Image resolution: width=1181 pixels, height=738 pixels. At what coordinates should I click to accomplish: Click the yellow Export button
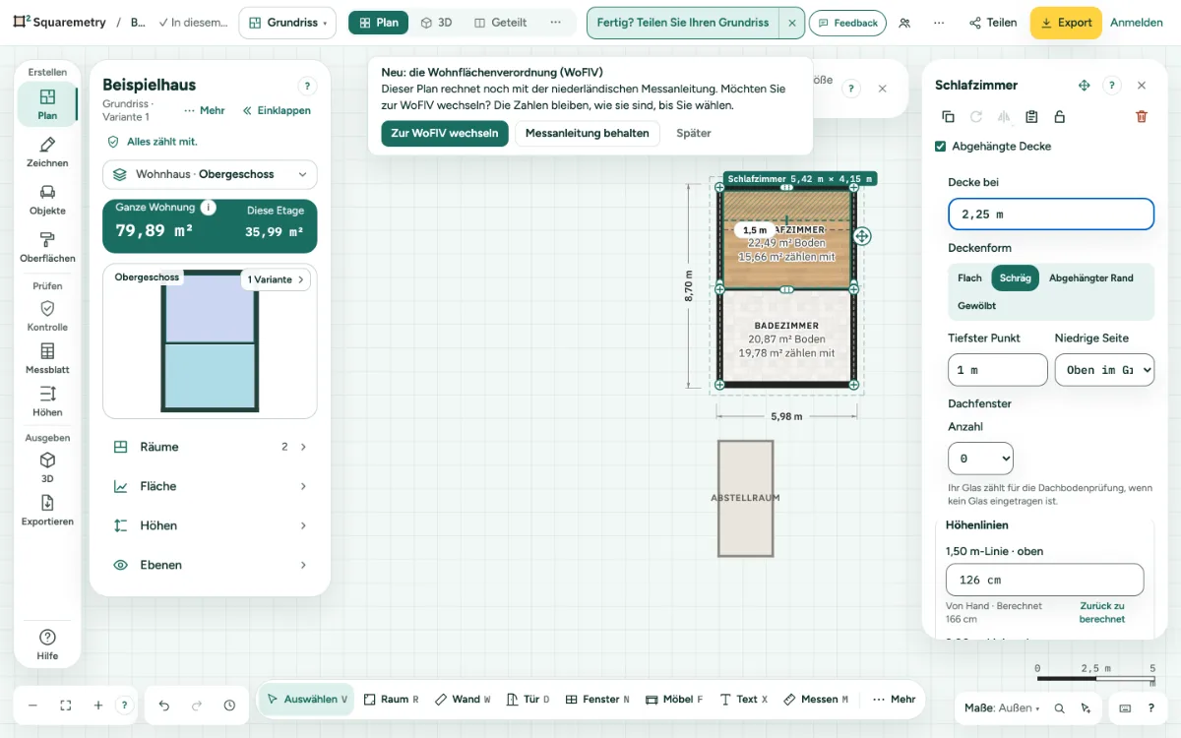(x=1066, y=23)
